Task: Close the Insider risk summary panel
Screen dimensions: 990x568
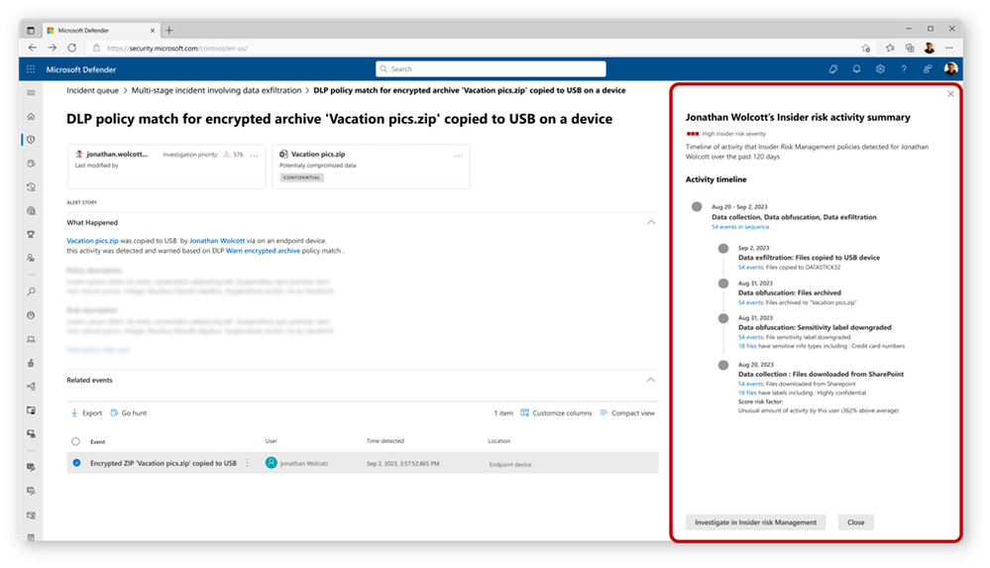Action: point(950,94)
